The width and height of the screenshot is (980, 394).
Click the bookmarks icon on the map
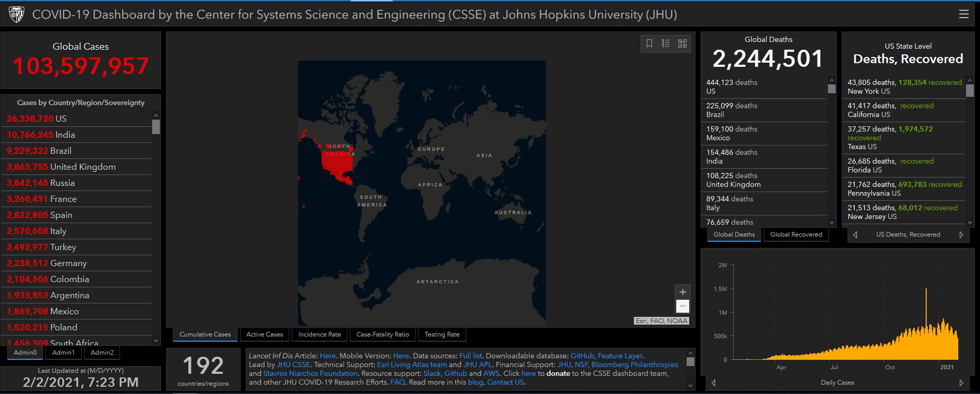(649, 43)
